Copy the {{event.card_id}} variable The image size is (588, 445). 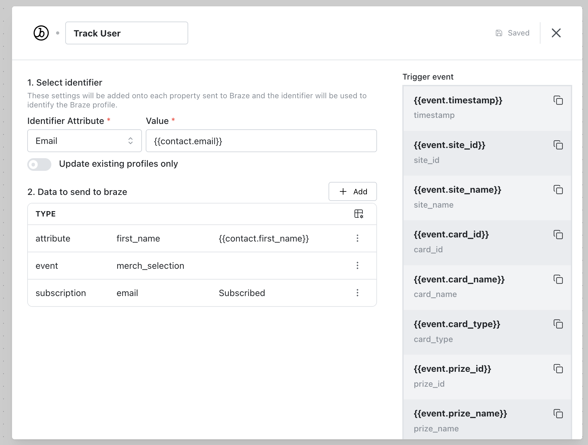(x=559, y=235)
